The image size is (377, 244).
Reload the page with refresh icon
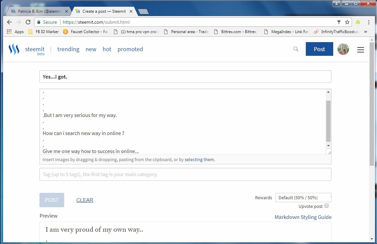[x=28, y=22]
